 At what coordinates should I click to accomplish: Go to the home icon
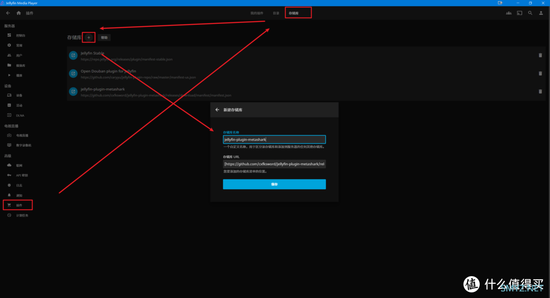[x=19, y=13]
